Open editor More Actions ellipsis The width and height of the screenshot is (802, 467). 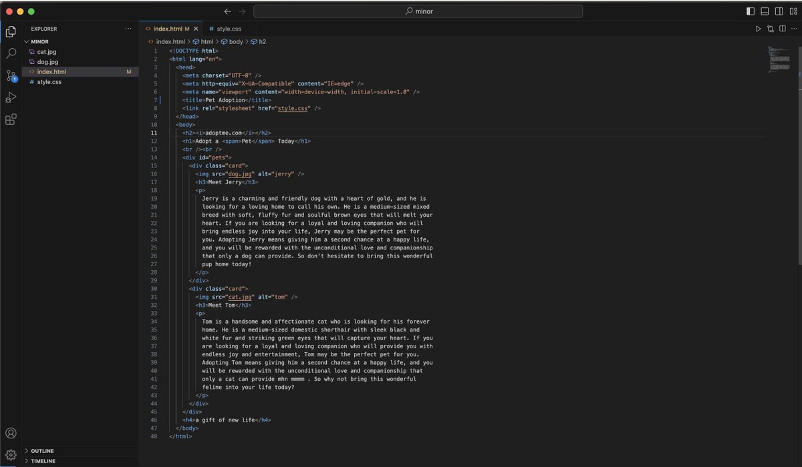point(793,29)
